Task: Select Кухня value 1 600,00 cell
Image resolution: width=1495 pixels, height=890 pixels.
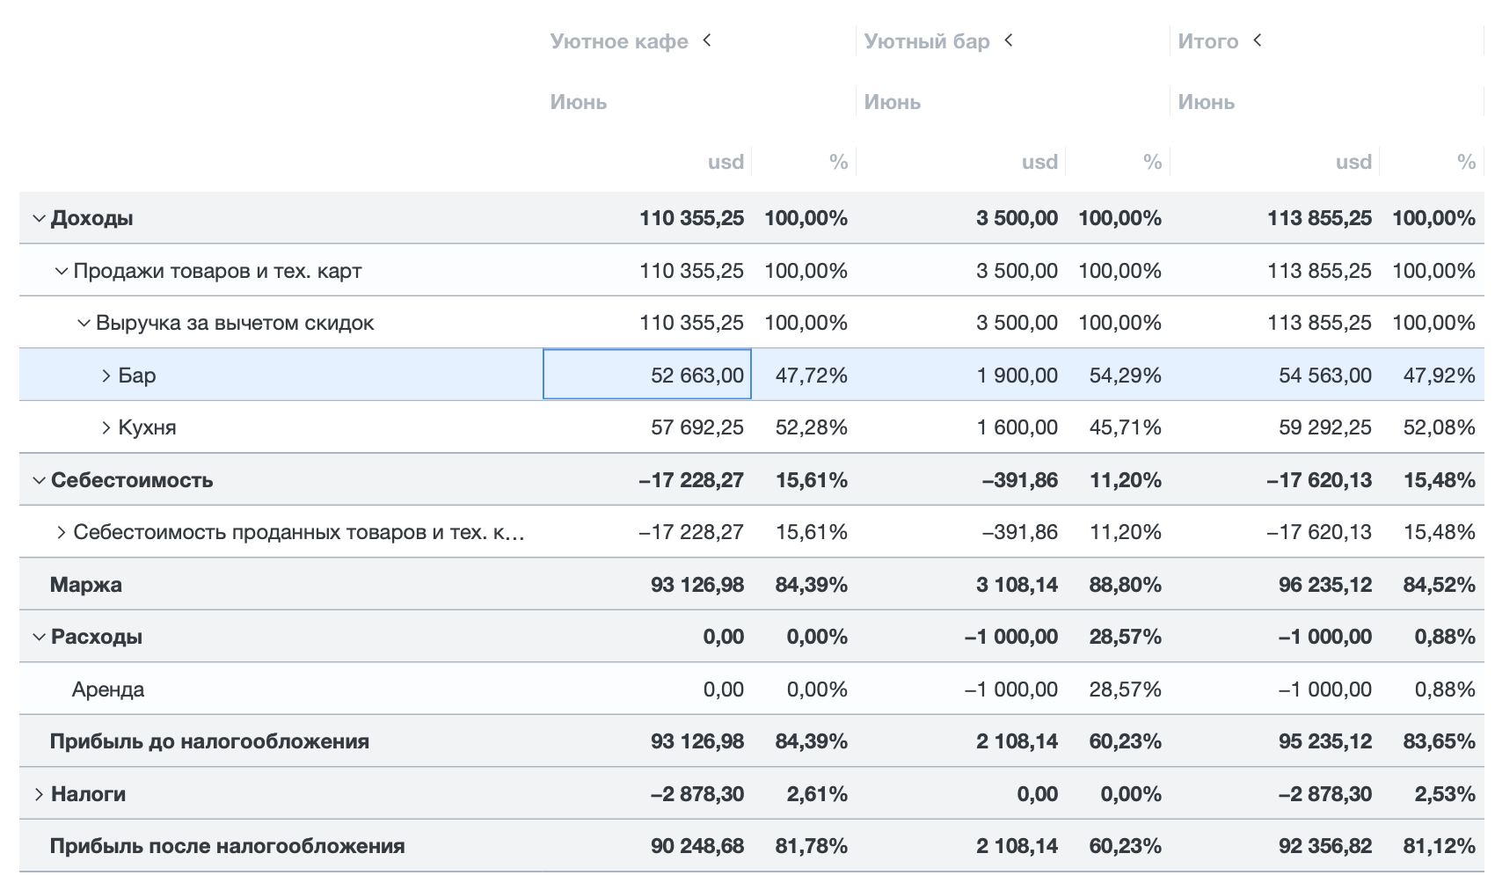Action: 1017,427
